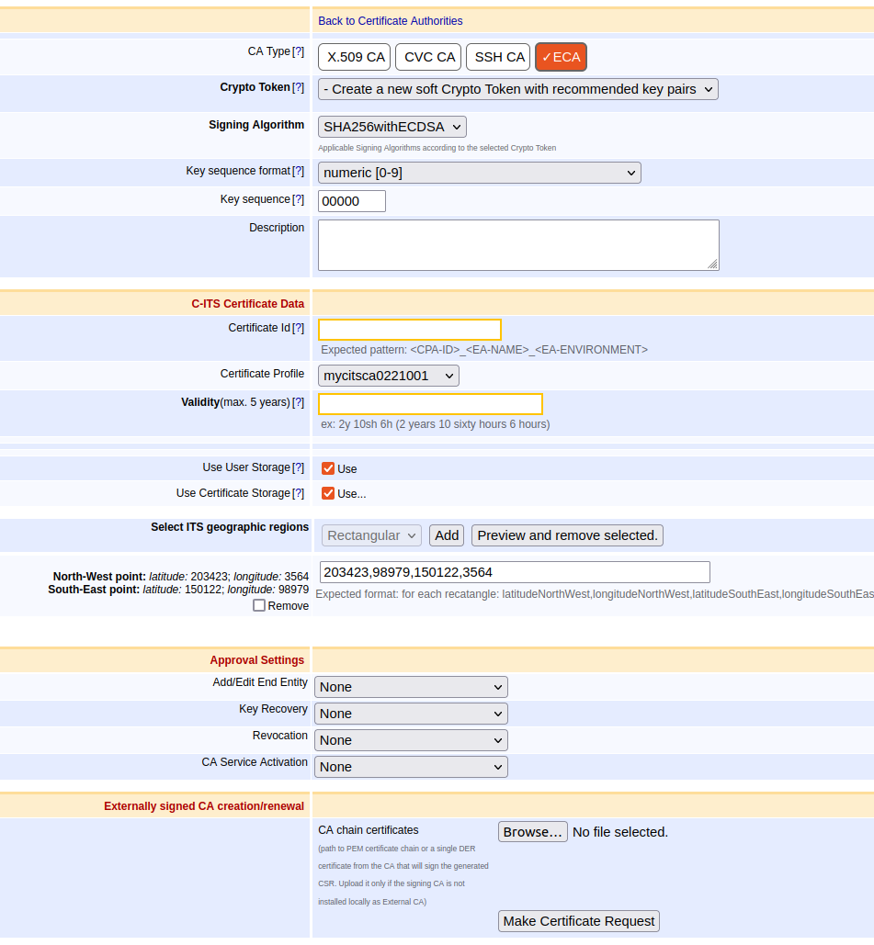Click inside the Certificate Id input field

coord(409,329)
